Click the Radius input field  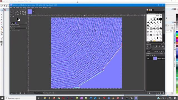[x=18, y=28]
